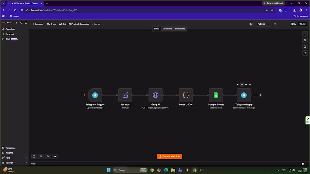Click the n8n logo

coord(6,23)
